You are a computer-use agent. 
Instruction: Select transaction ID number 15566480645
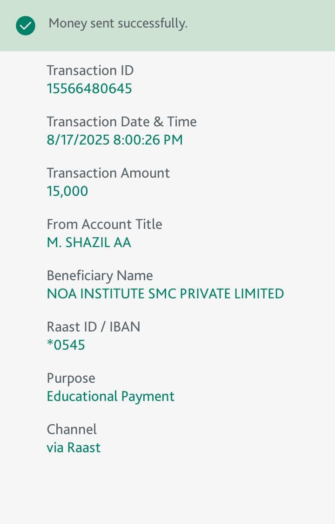click(x=89, y=89)
